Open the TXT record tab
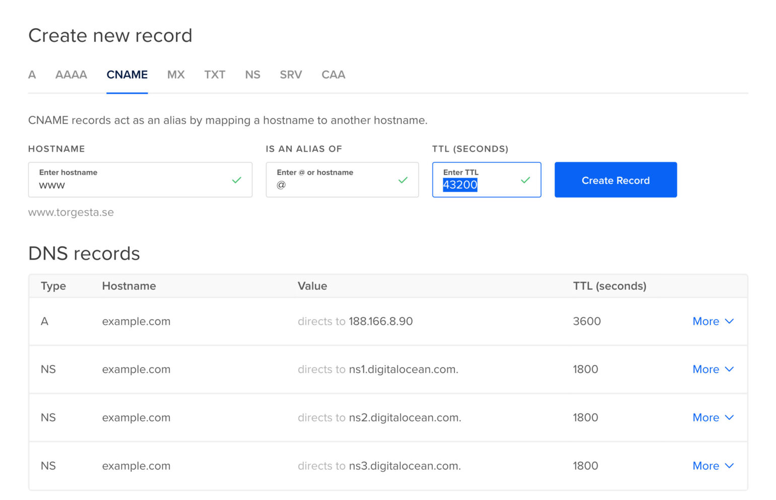The image size is (776, 500). (215, 75)
